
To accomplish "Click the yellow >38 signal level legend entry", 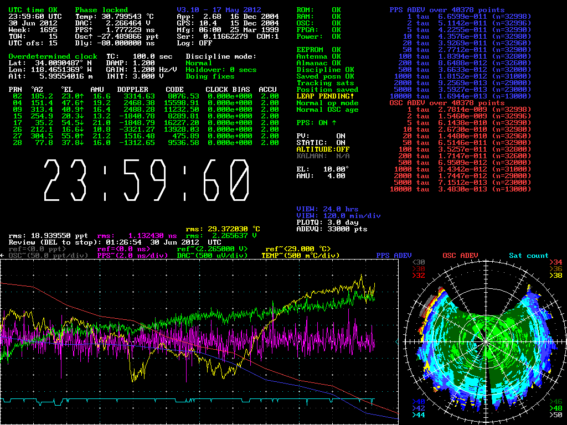I will (x=555, y=275).
